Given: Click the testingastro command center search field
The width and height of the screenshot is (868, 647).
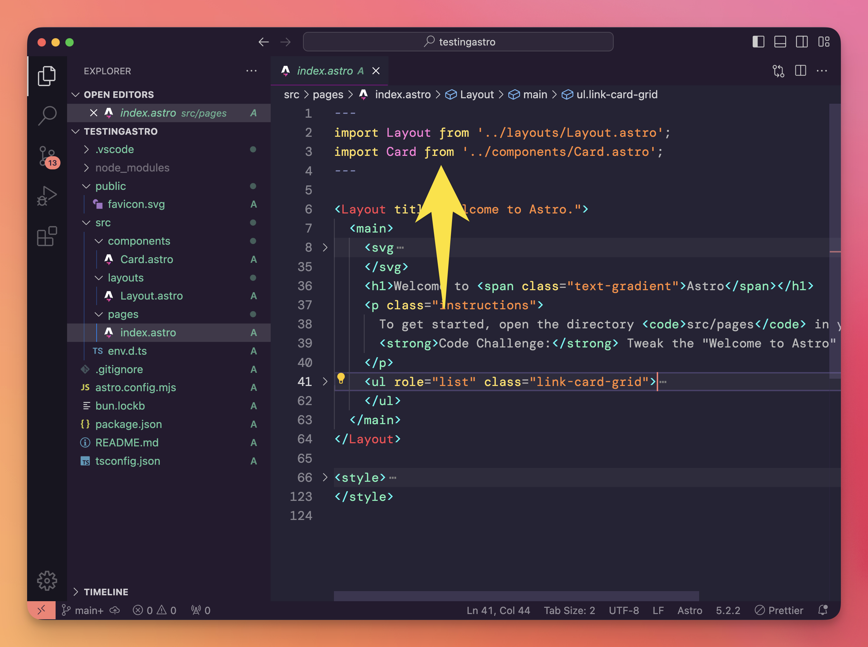Looking at the screenshot, I should click(x=458, y=42).
